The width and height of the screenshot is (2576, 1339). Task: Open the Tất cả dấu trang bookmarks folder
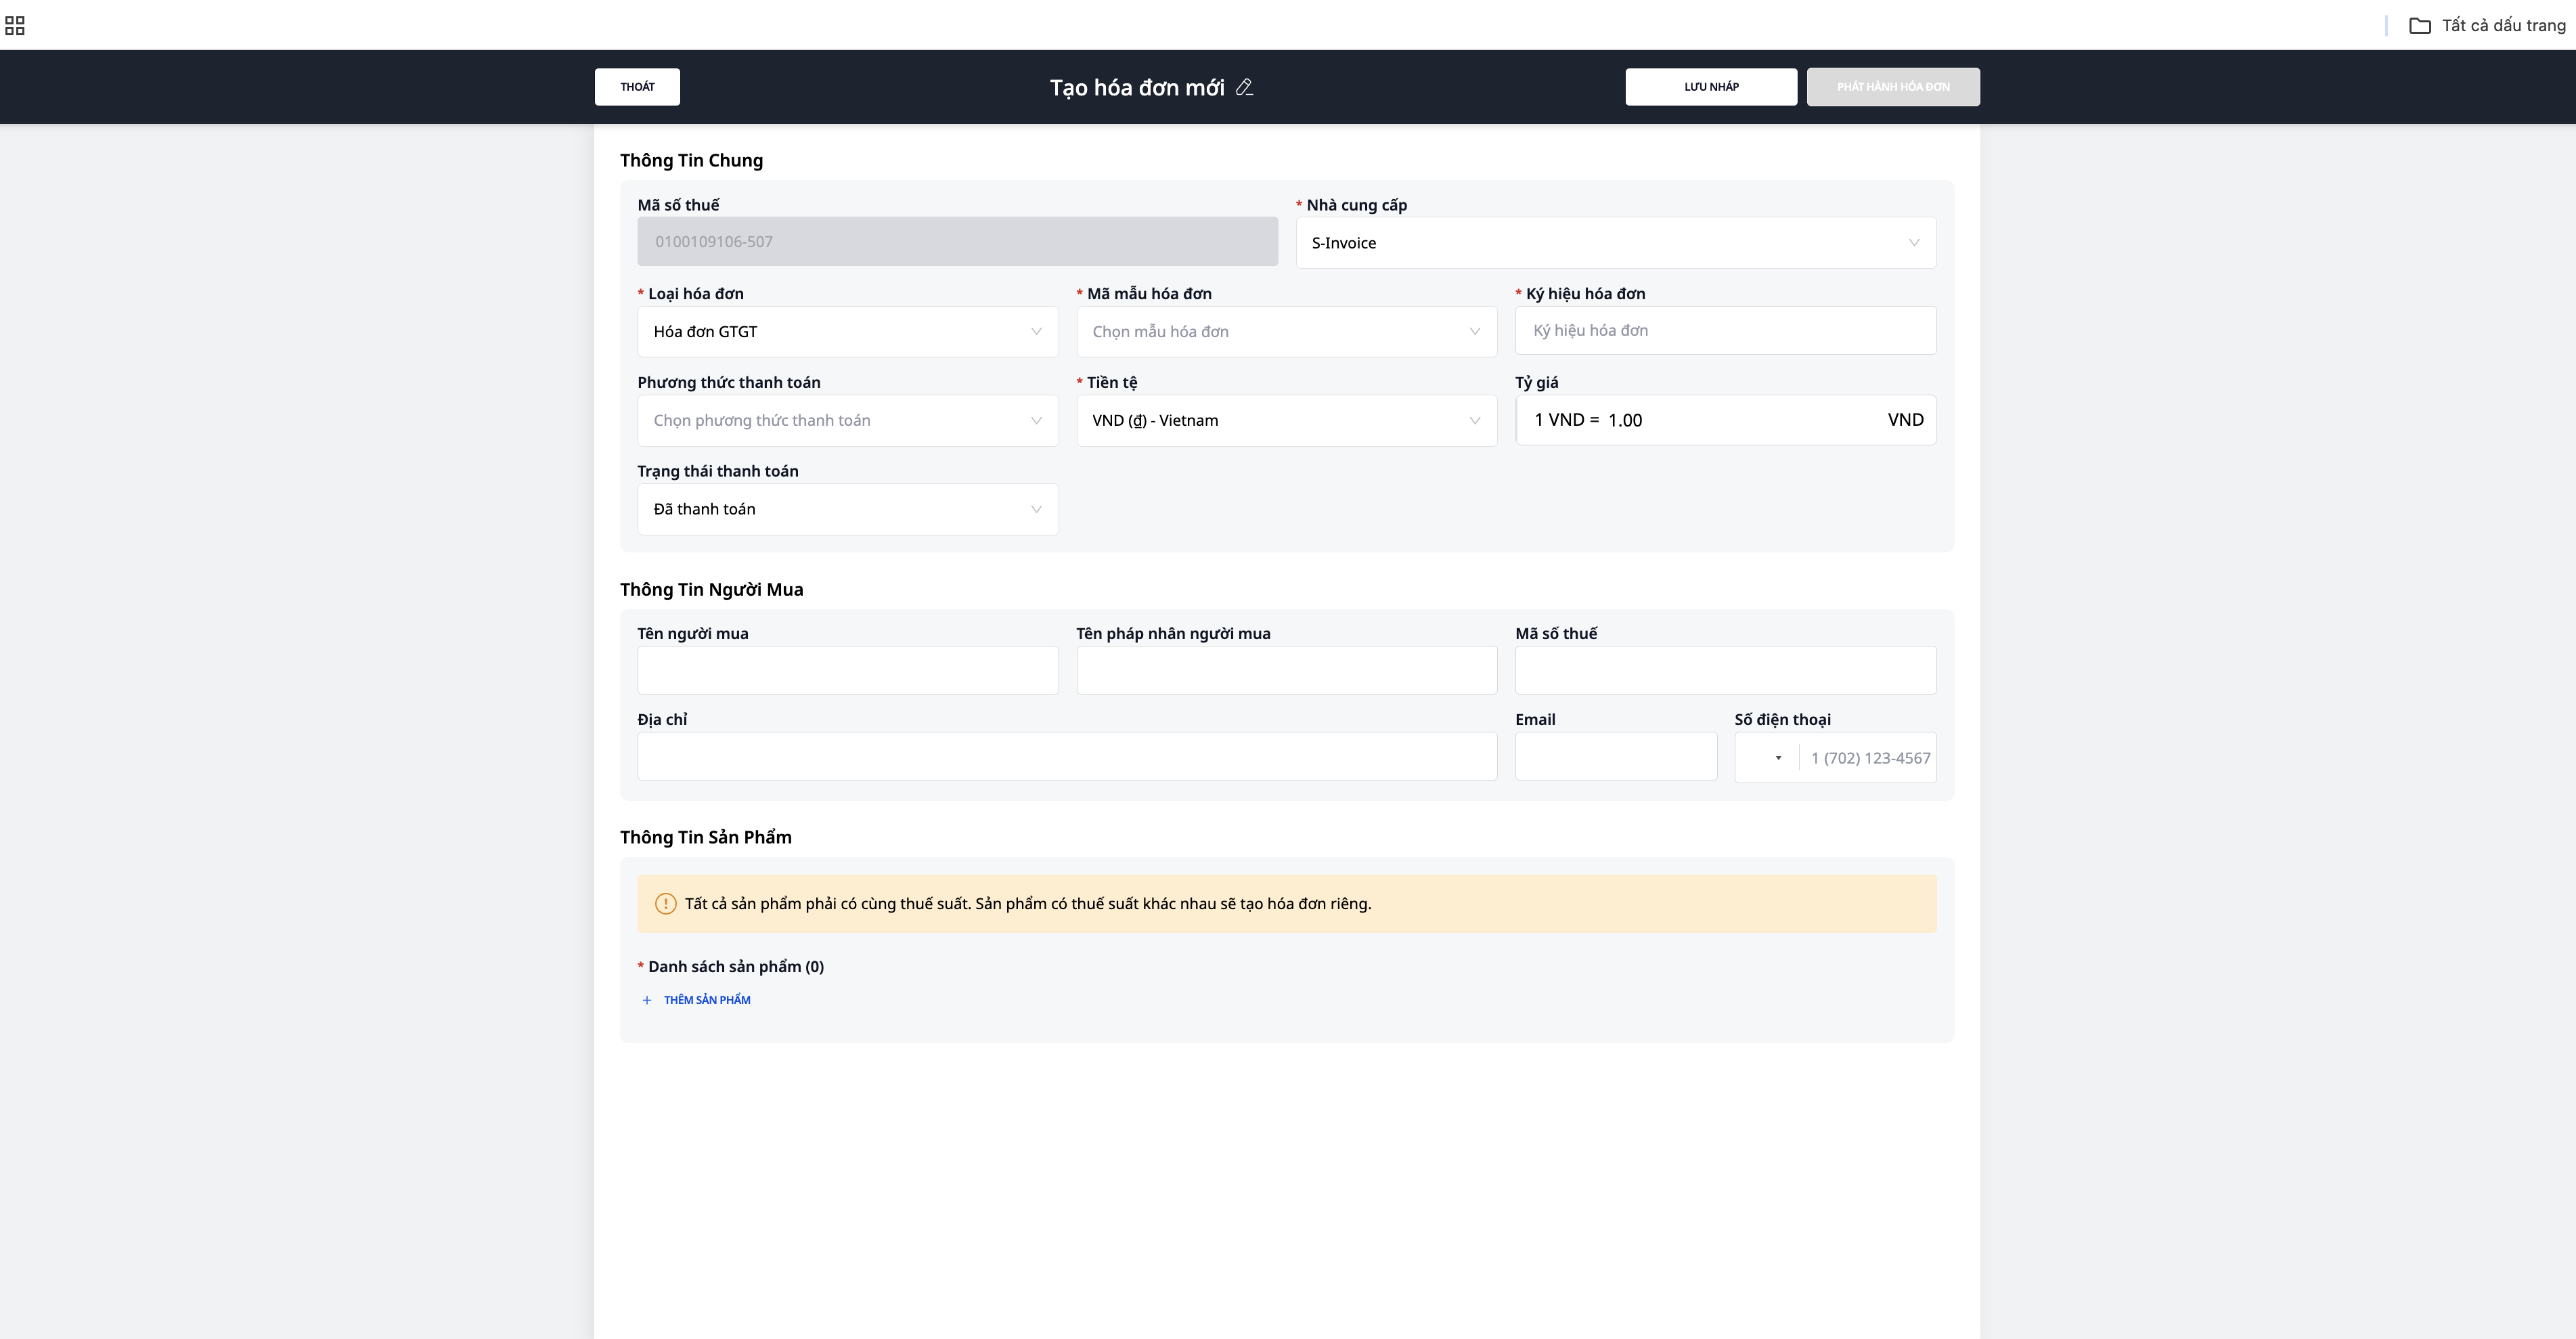[2487, 26]
